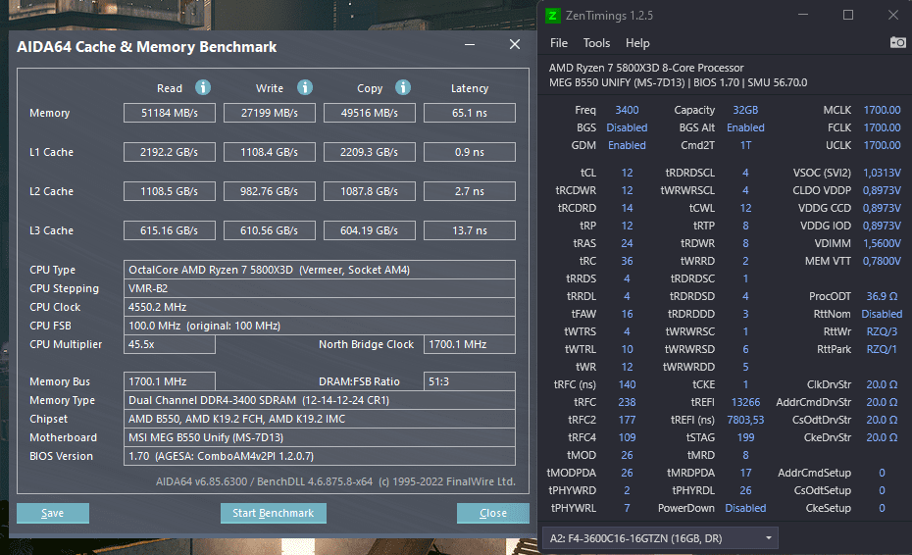Click the CPU FSB field 100.0 MHz

pyautogui.click(x=320, y=326)
